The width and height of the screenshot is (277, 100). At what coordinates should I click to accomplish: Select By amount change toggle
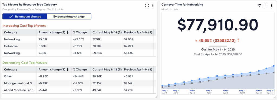tap(25, 16)
